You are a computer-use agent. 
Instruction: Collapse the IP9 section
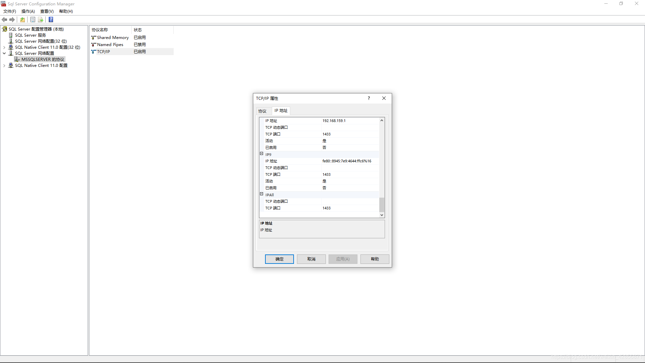point(261,154)
